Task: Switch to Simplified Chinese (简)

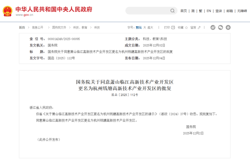Action: (193, 11)
